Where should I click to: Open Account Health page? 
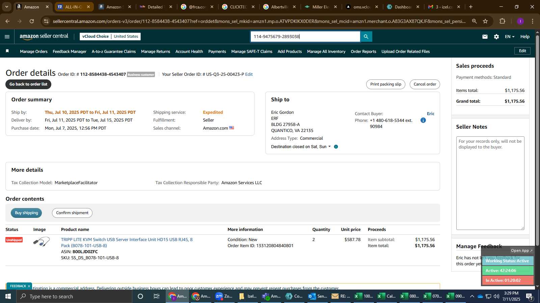189,52
